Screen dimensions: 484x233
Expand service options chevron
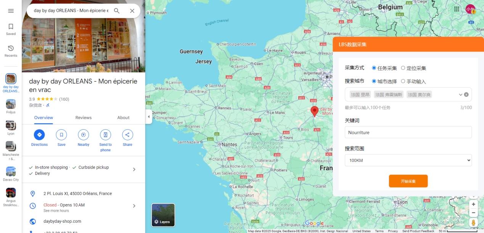click(x=134, y=170)
